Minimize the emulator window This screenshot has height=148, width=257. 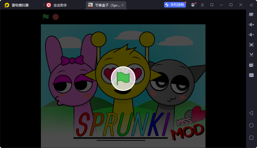[221, 5]
